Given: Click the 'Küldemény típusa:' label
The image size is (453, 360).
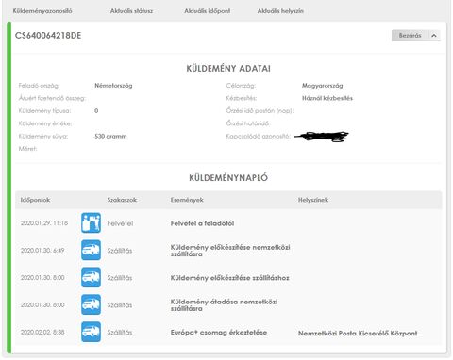Looking at the screenshot, I should coord(44,111).
